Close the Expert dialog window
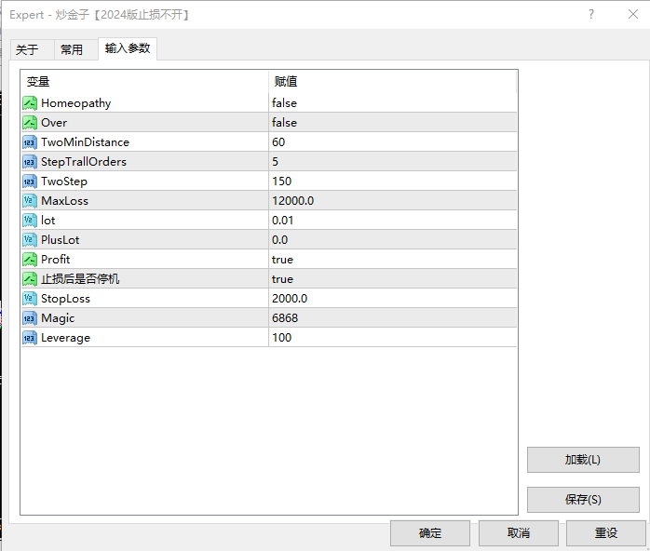Viewport: 650px width, 551px height. point(633,15)
